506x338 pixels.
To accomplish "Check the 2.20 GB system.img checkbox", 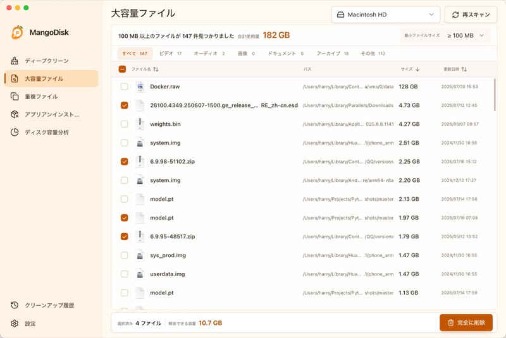I will point(124,180).
